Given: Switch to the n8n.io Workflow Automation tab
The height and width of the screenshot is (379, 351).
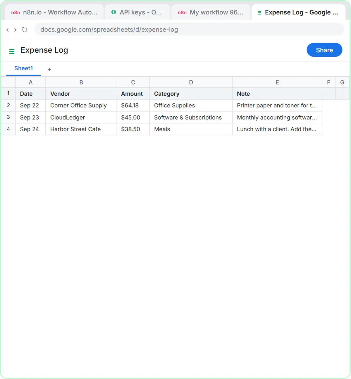Looking at the screenshot, I should (54, 12).
